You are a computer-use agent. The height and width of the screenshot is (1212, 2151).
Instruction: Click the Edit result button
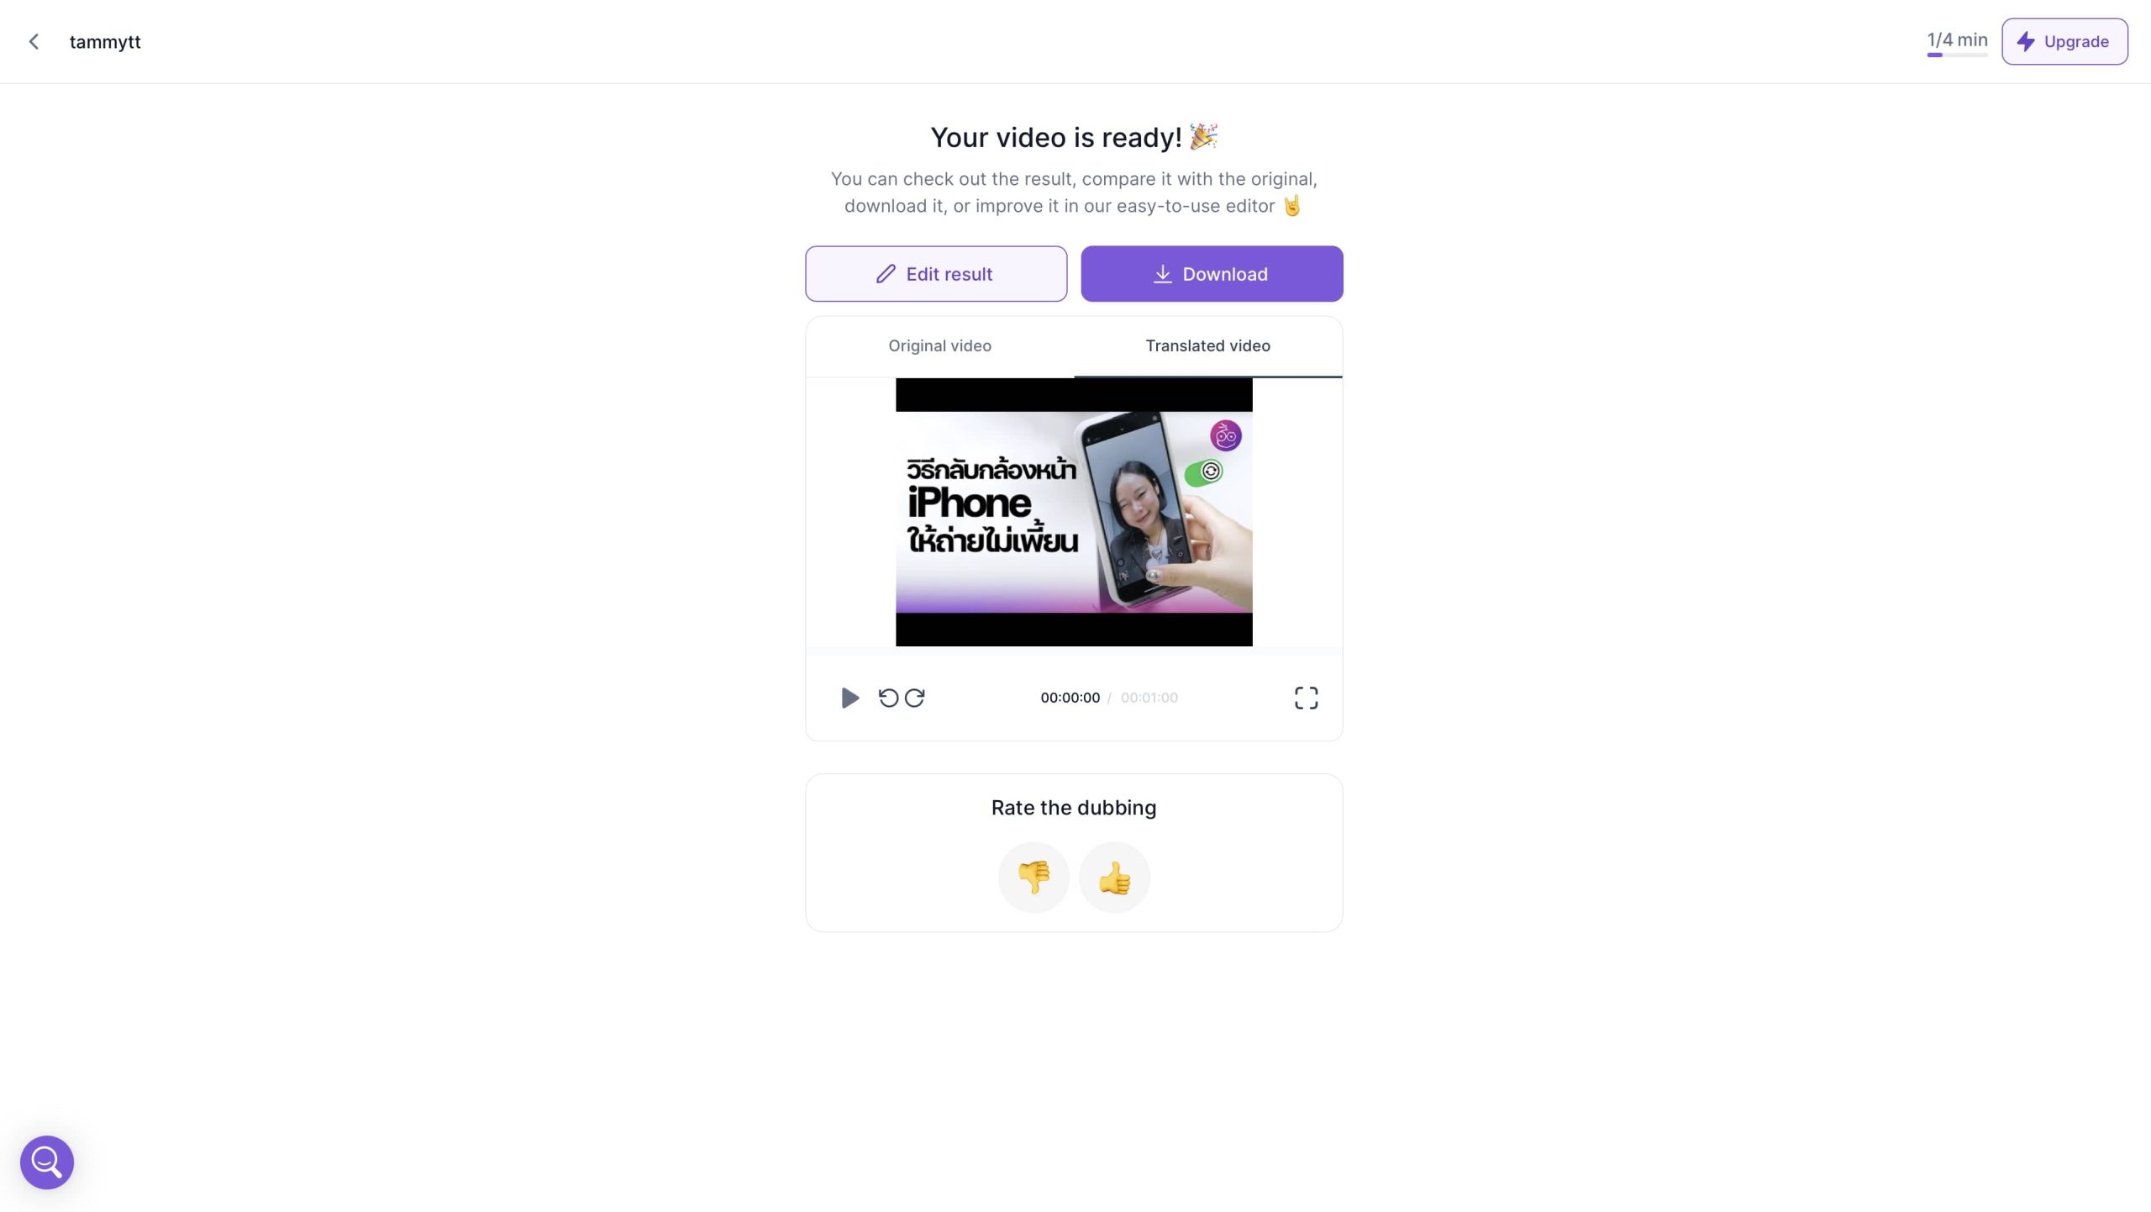[x=936, y=274]
